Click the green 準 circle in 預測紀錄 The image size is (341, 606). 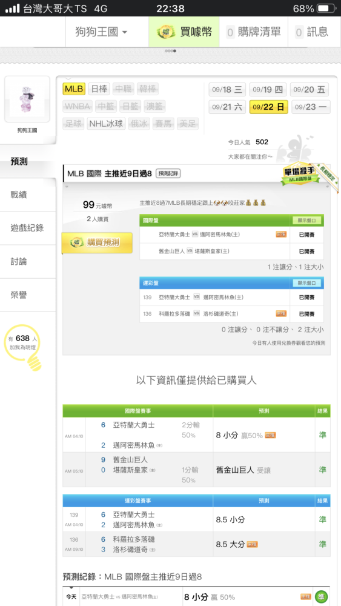(321, 597)
